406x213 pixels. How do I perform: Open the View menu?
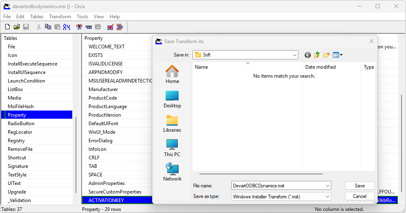click(x=99, y=17)
